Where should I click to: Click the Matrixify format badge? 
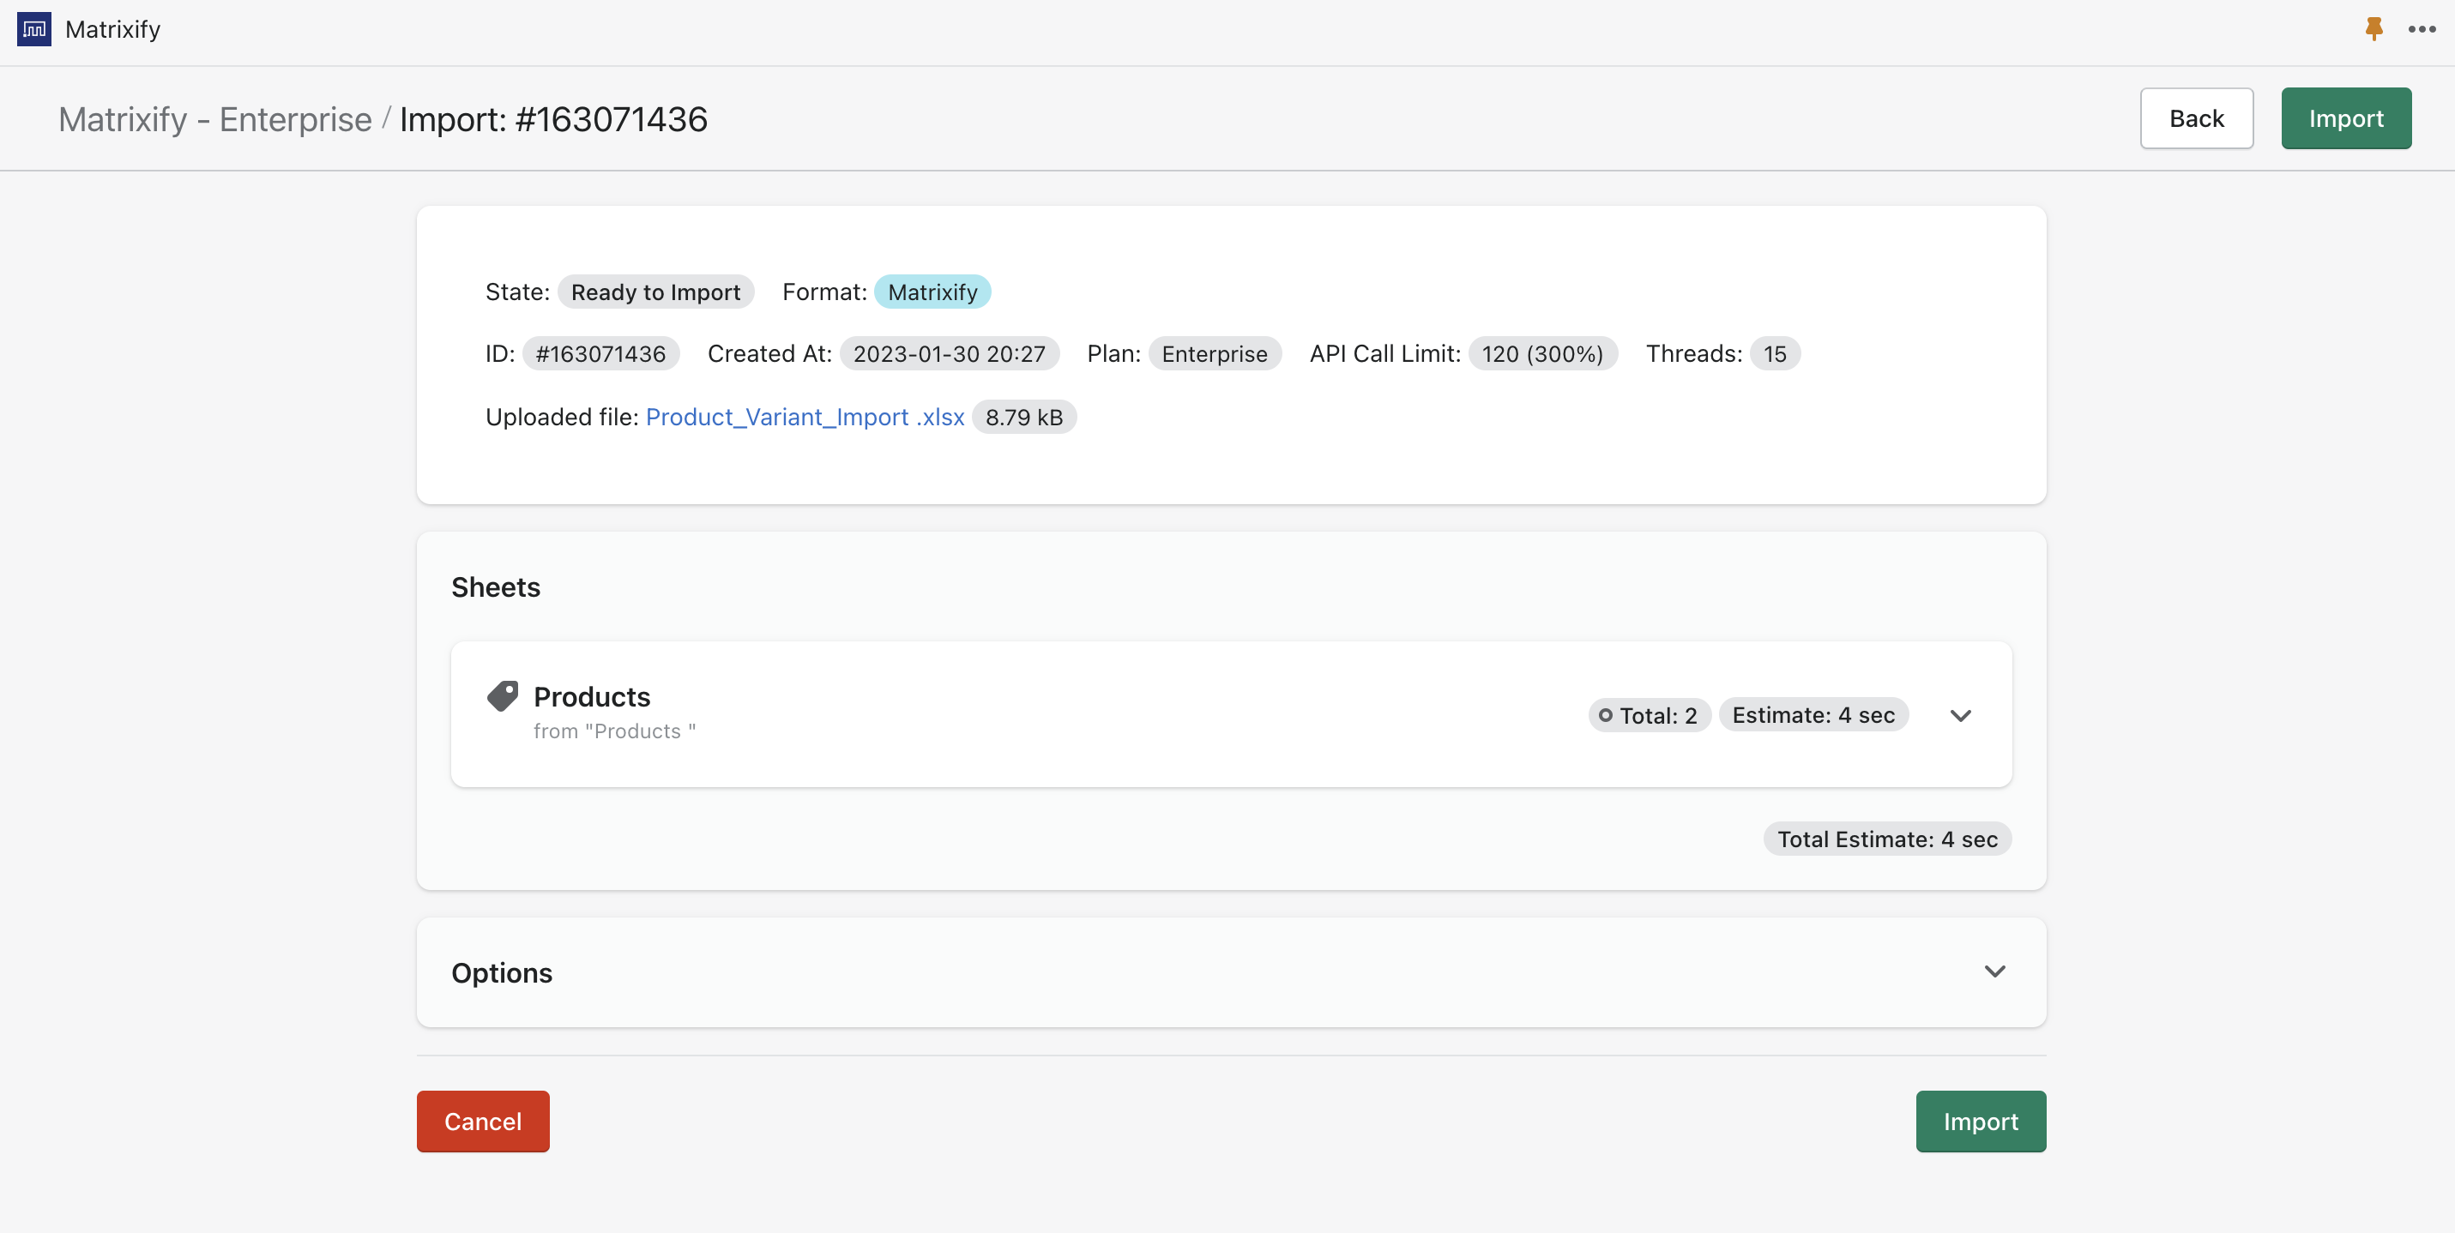click(932, 292)
